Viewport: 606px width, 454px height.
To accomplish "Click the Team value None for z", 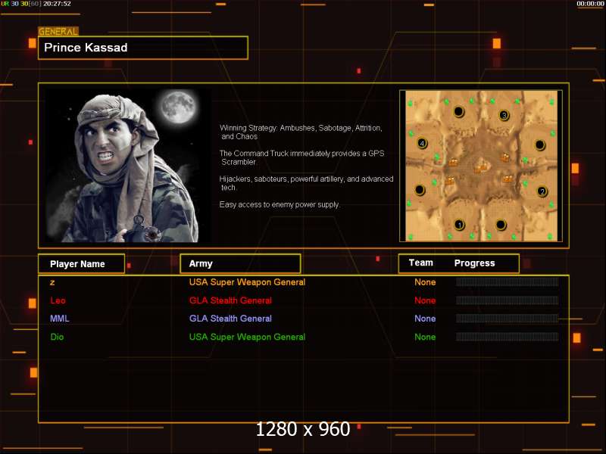I will pos(425,282).
